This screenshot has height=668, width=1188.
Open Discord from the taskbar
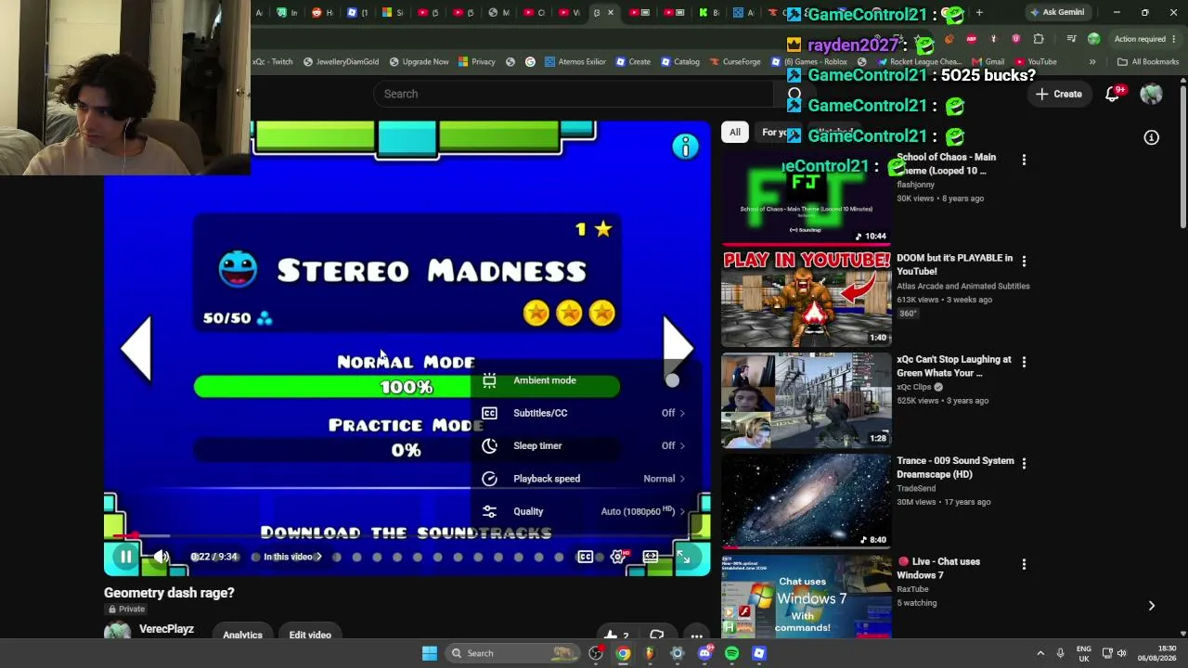[704, 653]
